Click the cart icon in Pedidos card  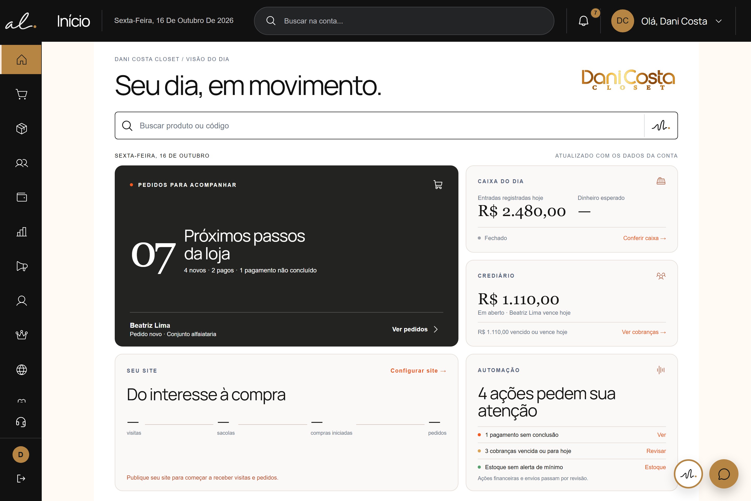click(438, 185)
